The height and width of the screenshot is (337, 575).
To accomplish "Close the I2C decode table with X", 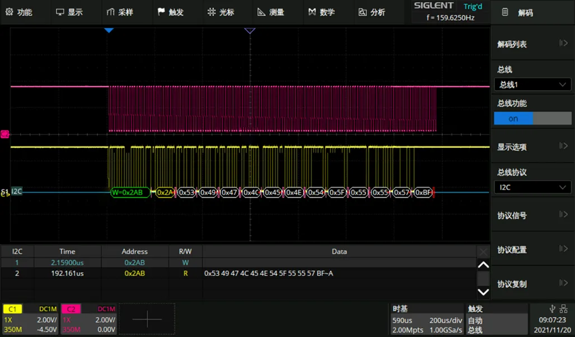I will coord(483,252).
